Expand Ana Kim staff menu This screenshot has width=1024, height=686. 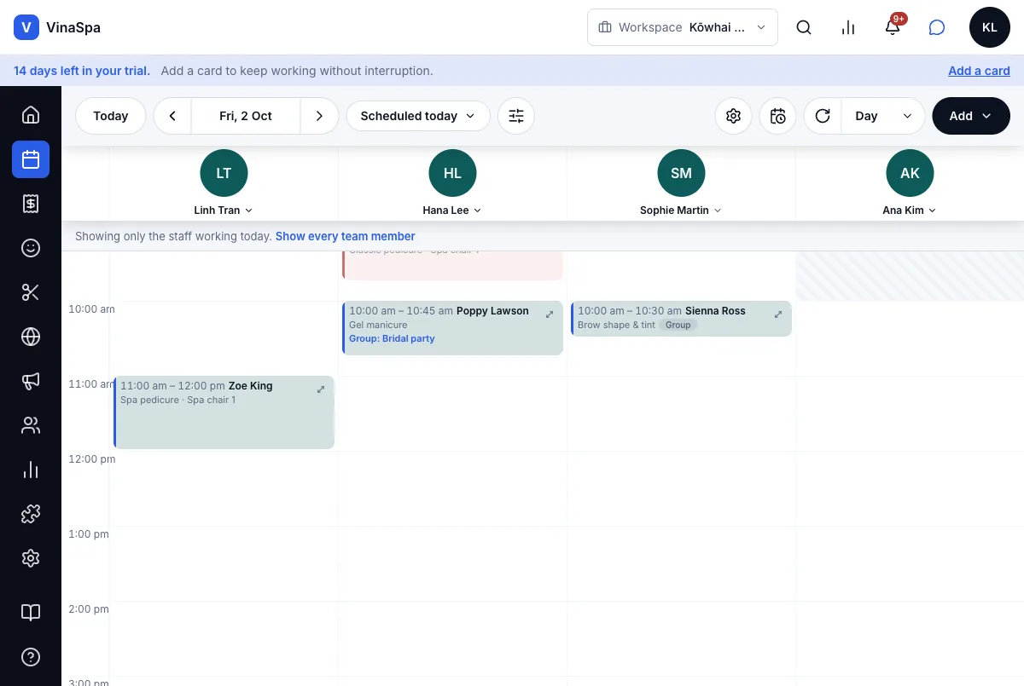(910, 210)
